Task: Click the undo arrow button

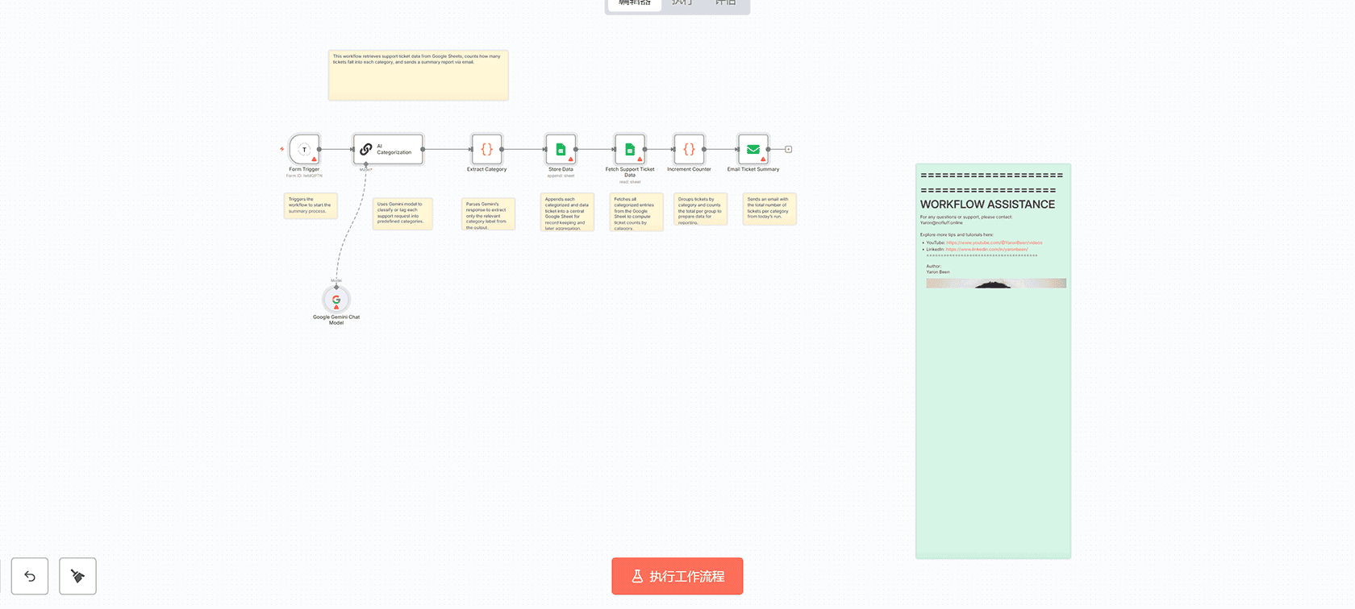Action: [30, 576]
